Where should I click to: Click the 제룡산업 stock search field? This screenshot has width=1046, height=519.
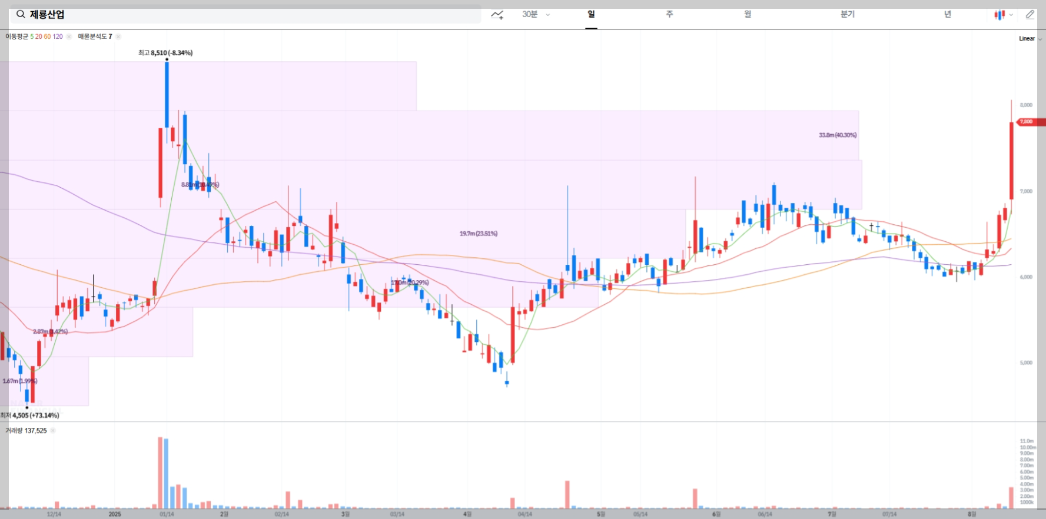(245, 15)
